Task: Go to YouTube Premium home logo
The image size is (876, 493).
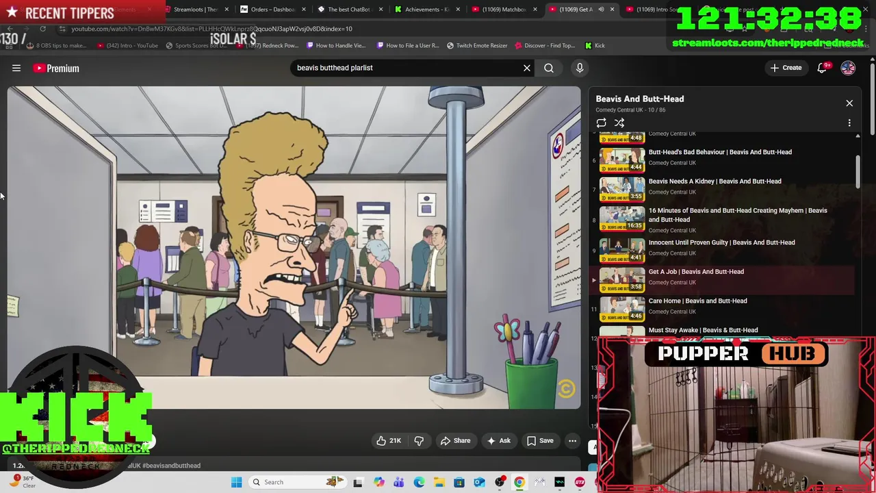Action: (56, 68)
